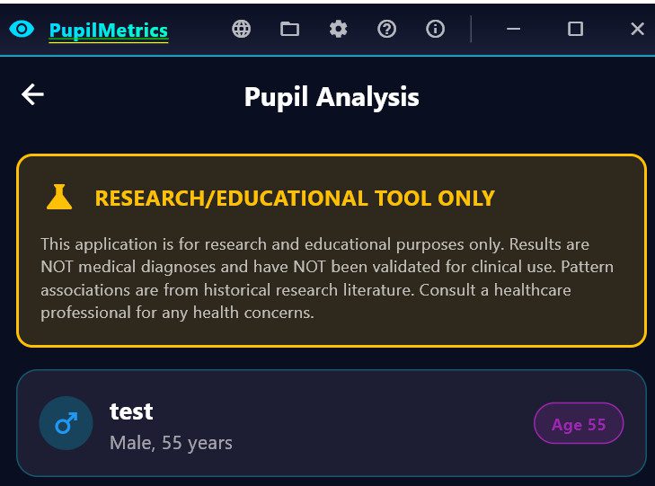Open the language globe menu
Image resolution: width=655 pixels, height=486 pixels.
(x=241, y=29)
